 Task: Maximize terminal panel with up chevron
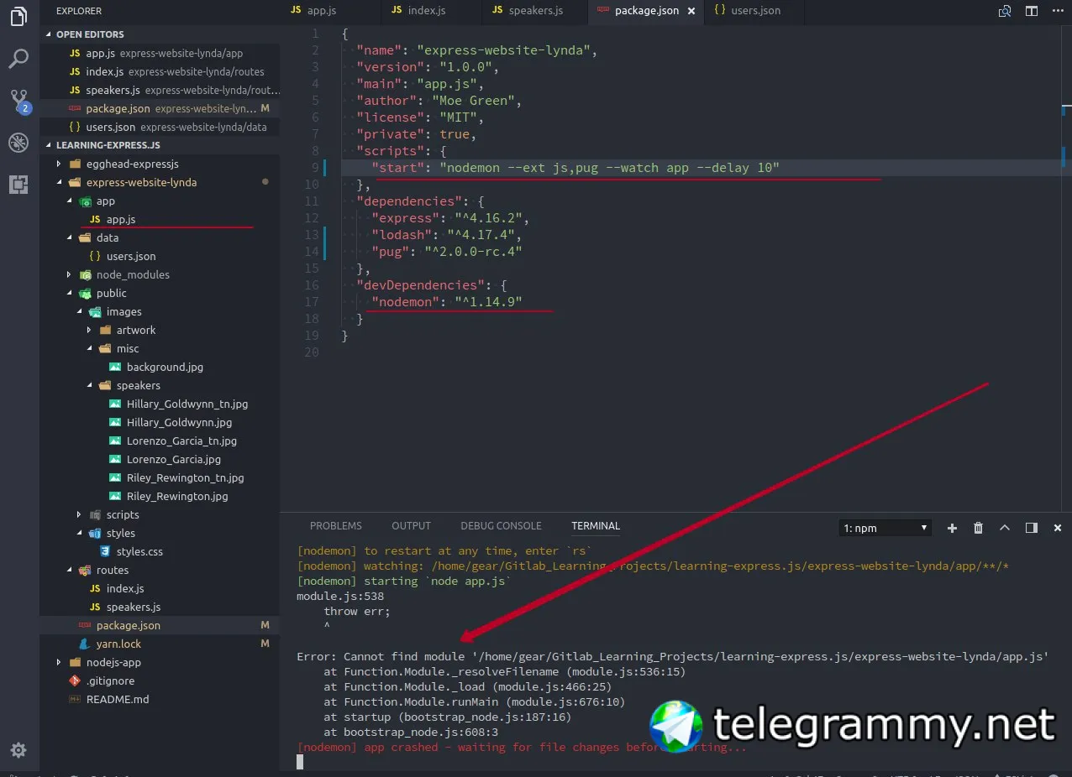point(1005,528)
